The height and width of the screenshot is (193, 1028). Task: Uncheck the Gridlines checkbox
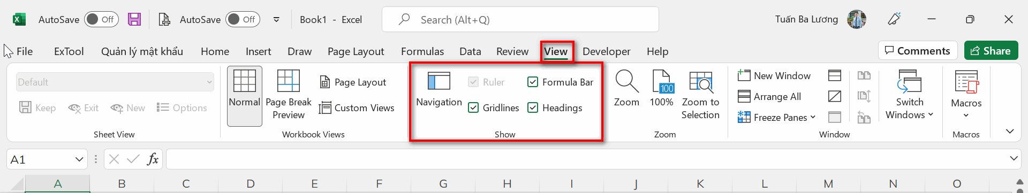473,107
